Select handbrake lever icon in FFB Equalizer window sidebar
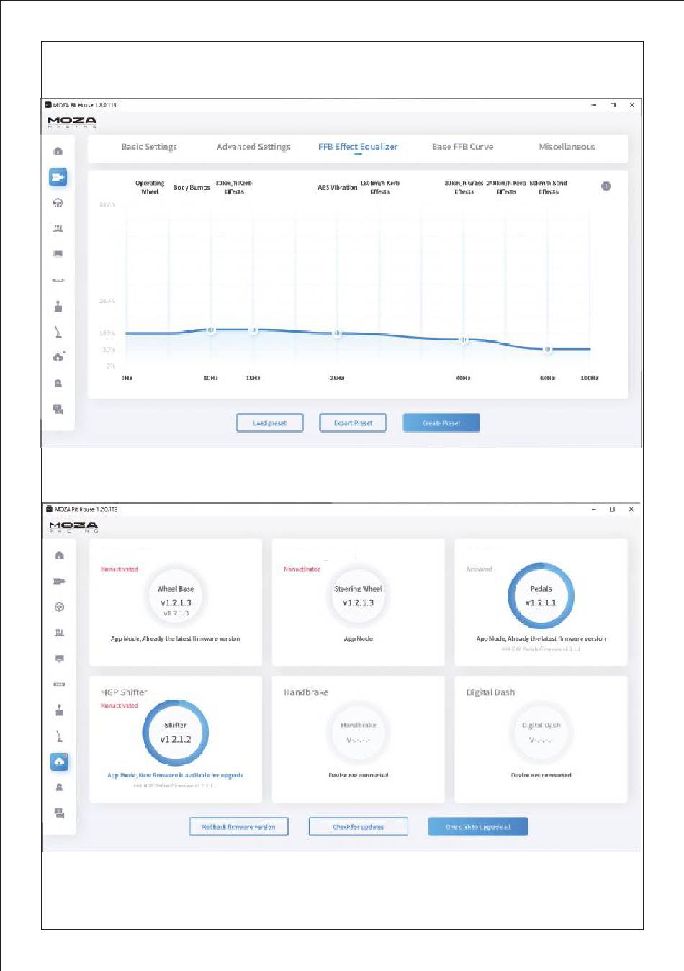Image resolution: width=684 pixels, height=971 pixels. tap(58, 332)
